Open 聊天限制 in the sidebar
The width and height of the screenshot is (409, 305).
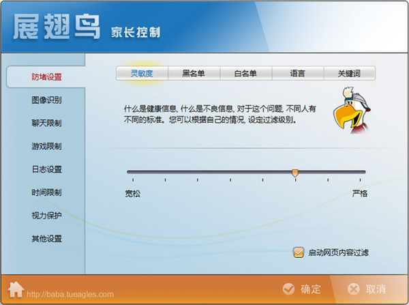click(46, 123)
